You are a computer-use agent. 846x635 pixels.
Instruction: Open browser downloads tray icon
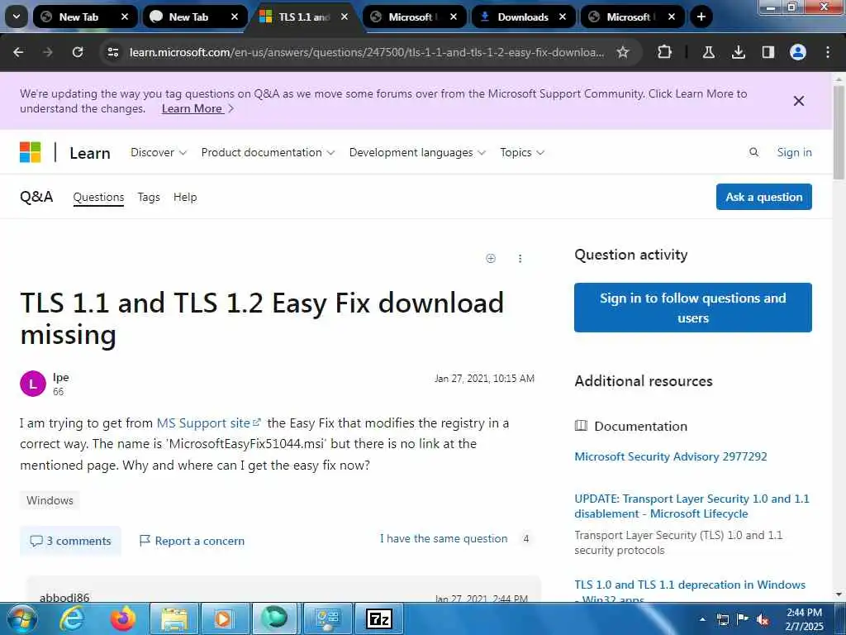738,52
